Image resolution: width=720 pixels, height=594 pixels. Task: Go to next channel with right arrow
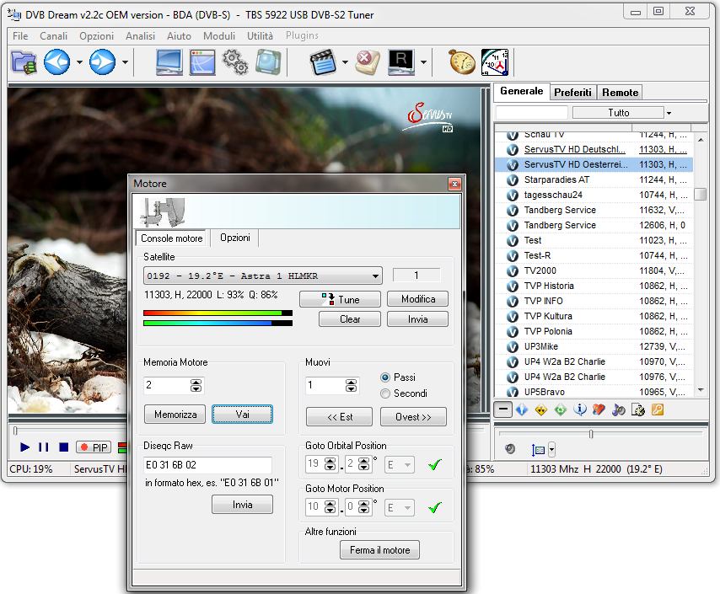102,62
